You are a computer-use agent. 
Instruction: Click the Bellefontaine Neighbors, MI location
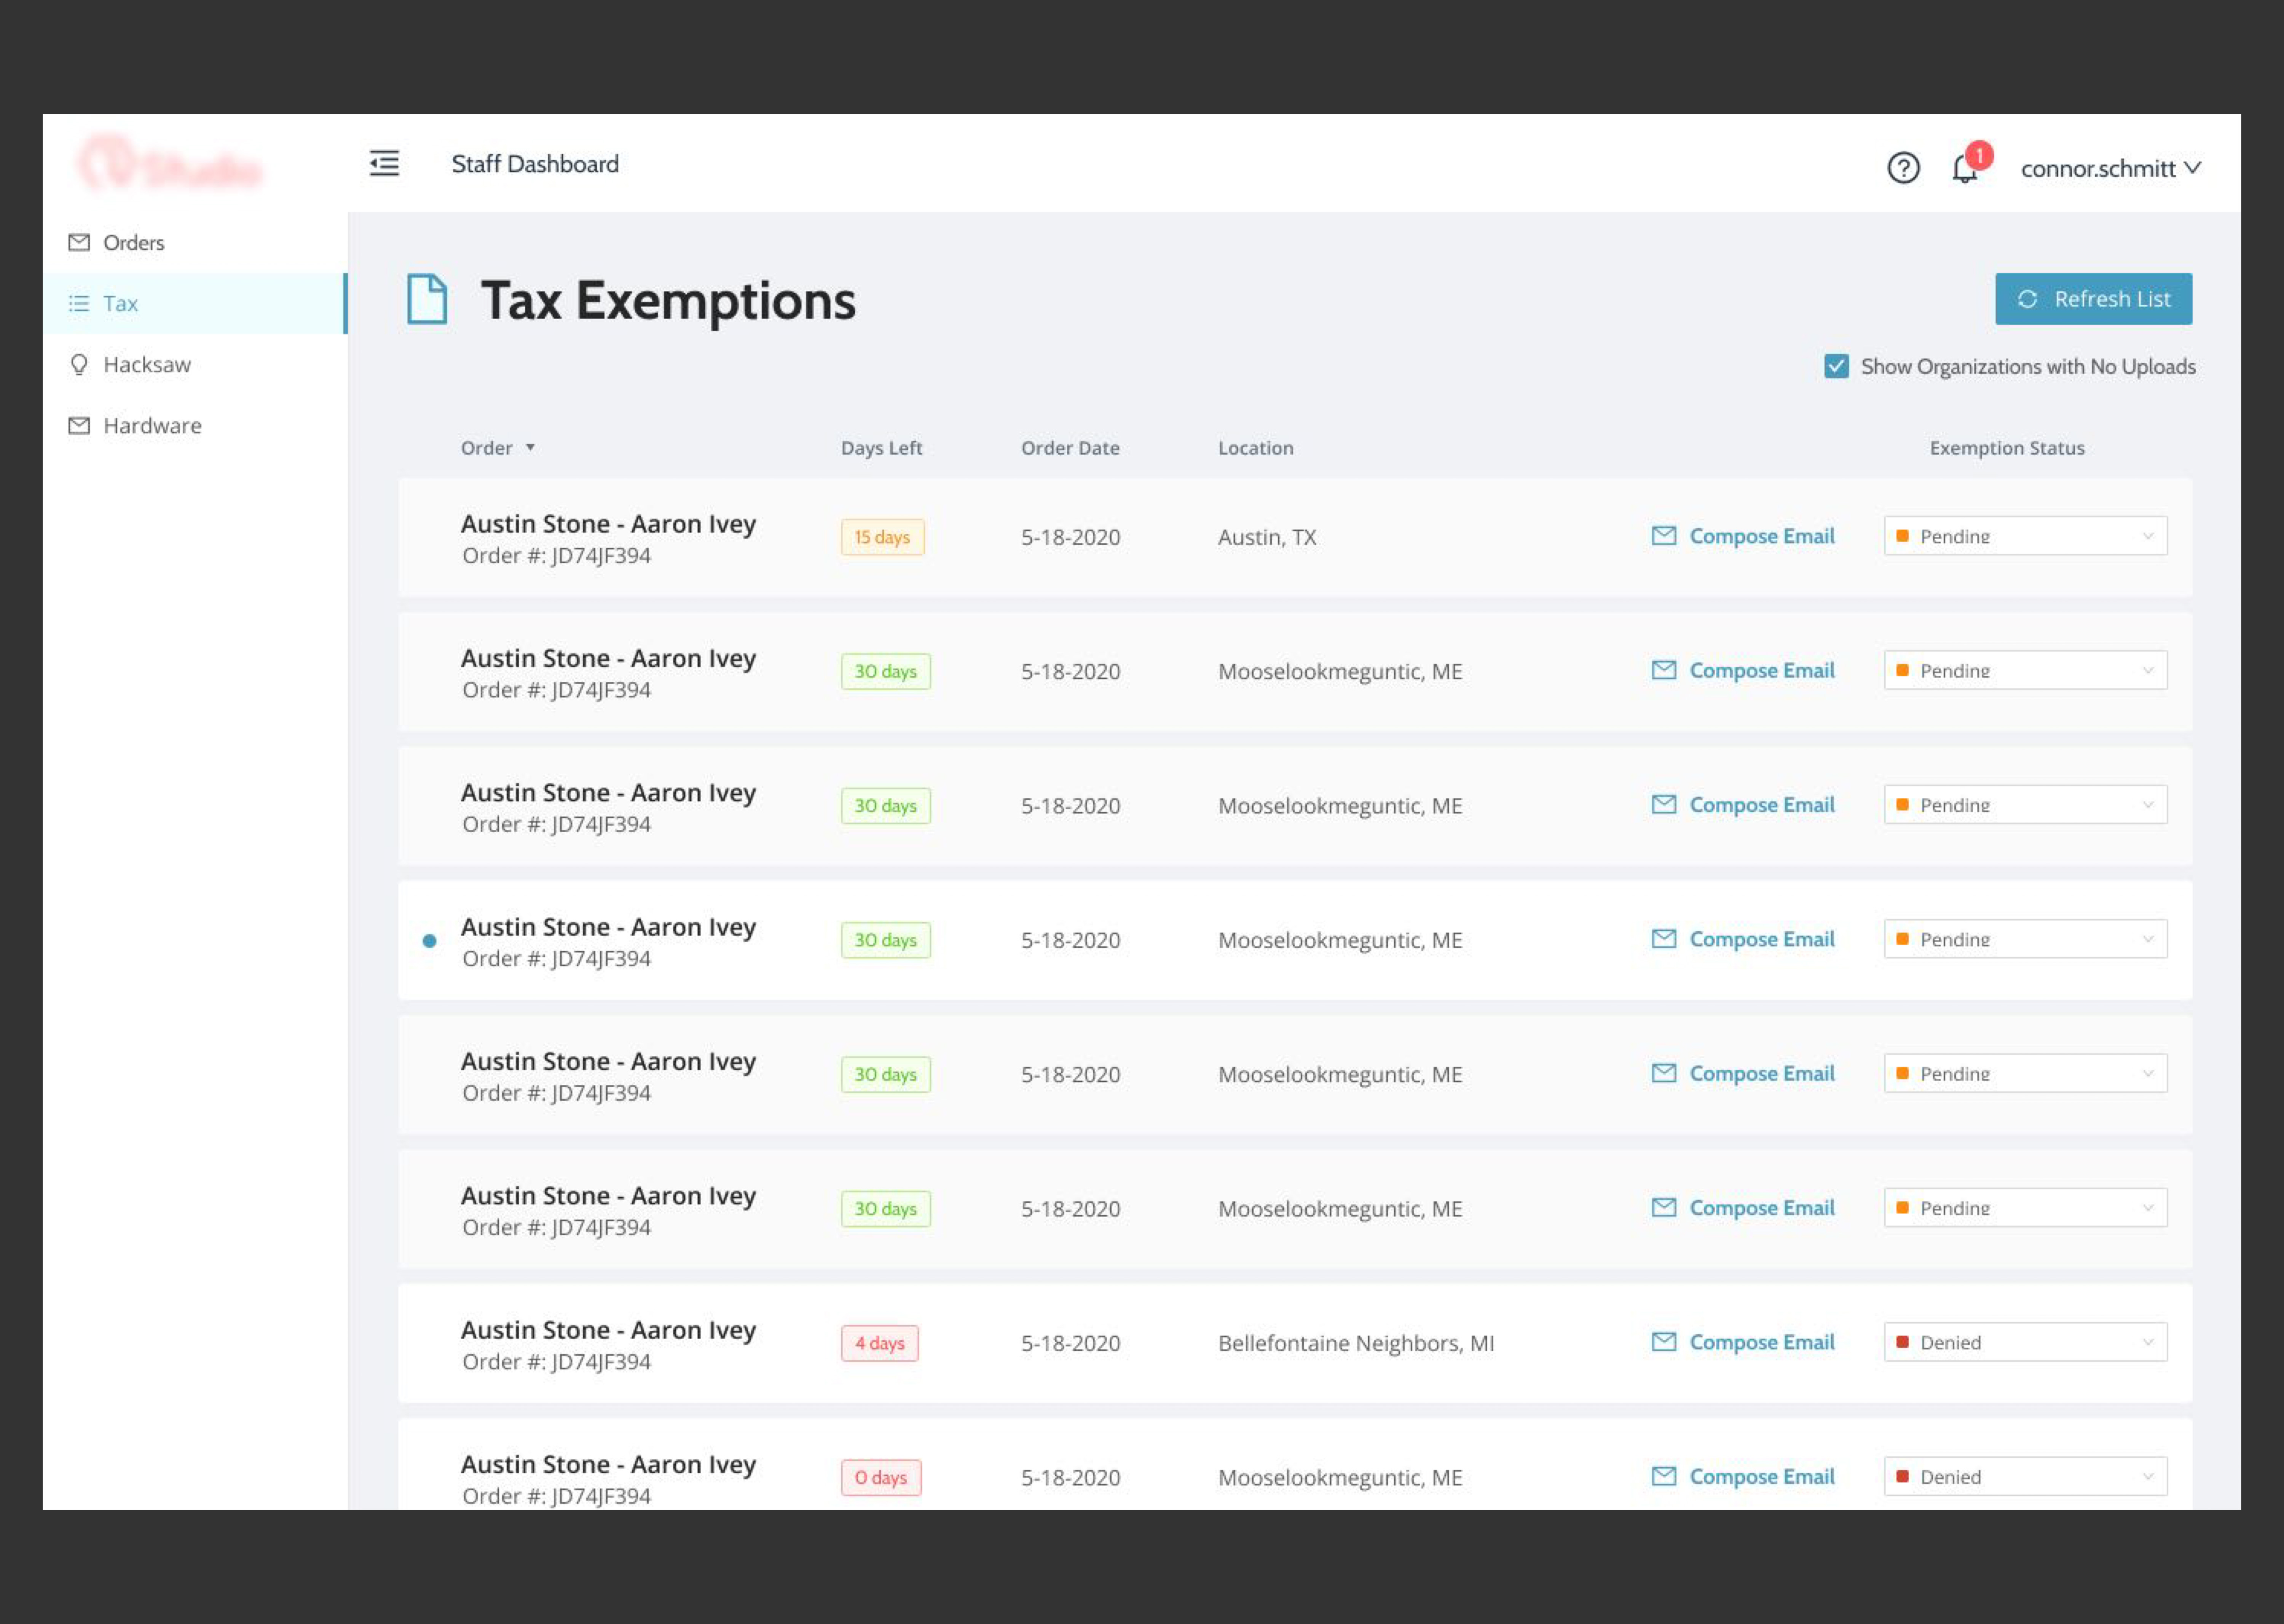(x=1356, y=1343)
